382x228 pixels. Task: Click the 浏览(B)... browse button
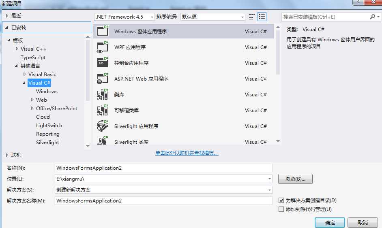295,179
